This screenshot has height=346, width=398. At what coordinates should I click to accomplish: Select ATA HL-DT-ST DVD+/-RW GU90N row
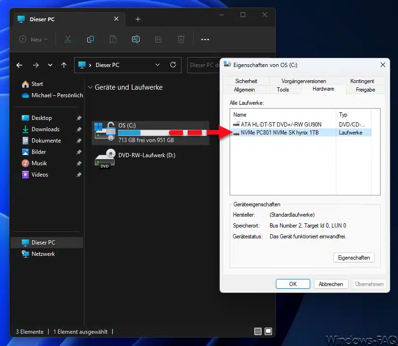click(301, 124)
